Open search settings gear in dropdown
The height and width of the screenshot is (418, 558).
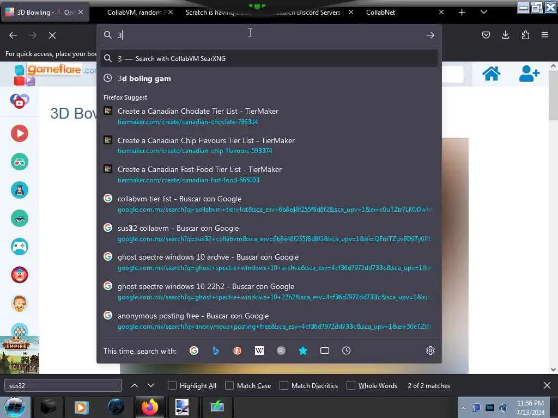430,351
